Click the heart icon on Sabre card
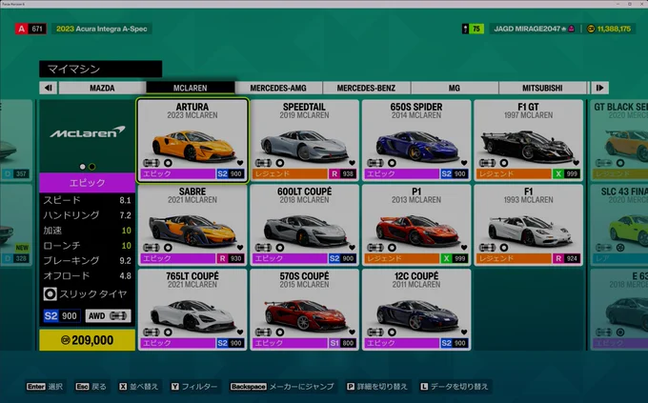This screenshot has width=648, height=403. point(240,248)
